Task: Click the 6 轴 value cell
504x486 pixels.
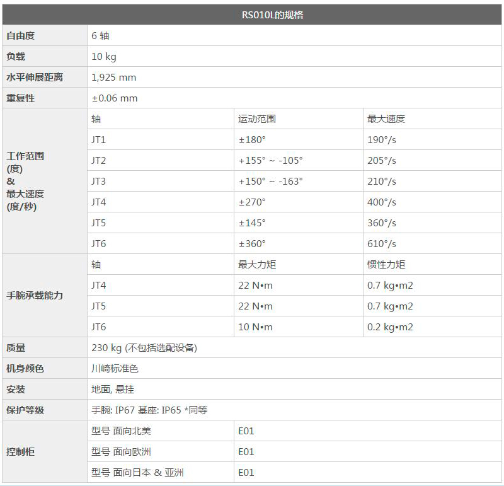Action: tap(101, 36)
